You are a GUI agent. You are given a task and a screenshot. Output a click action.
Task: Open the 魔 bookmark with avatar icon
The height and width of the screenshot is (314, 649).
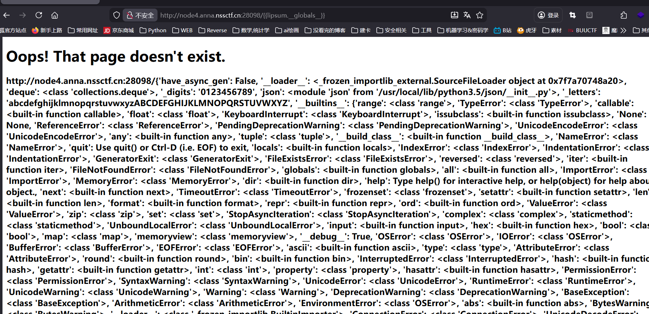point(610,30)
